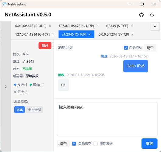The image size is (161, 152).
Task: Click the Hello IPv6 sent message bubble
Action: [135, 66]
